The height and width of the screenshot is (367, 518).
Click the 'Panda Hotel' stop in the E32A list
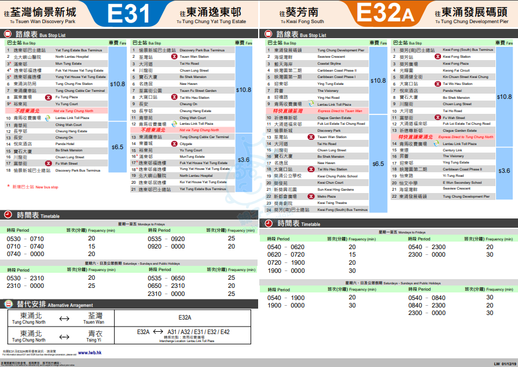coord(452,90)
